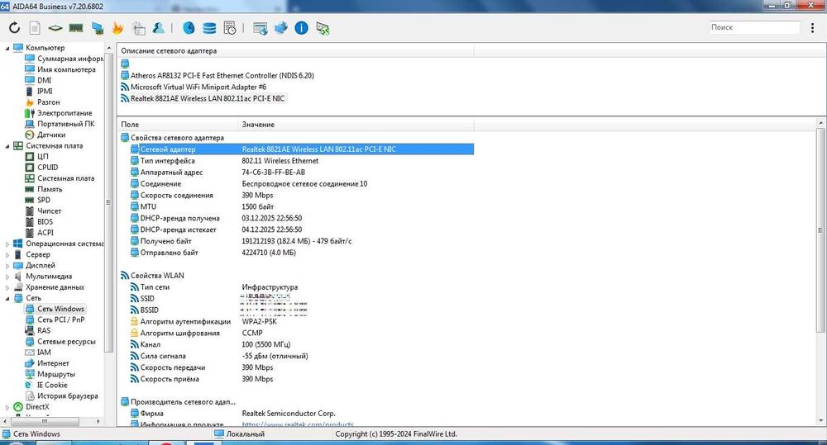
Task: Expand the DirectX tree node
Action: pos(7,407)
